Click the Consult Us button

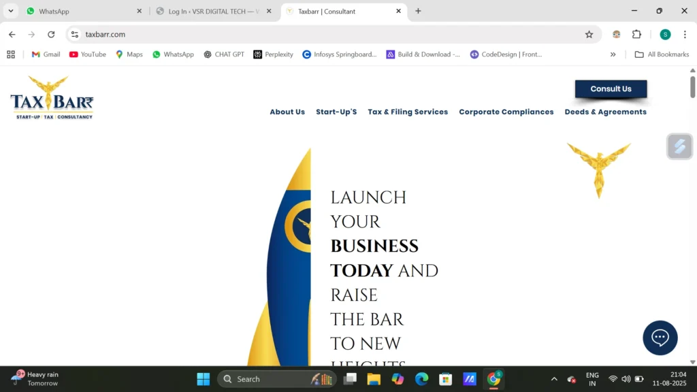click(611, 89)
